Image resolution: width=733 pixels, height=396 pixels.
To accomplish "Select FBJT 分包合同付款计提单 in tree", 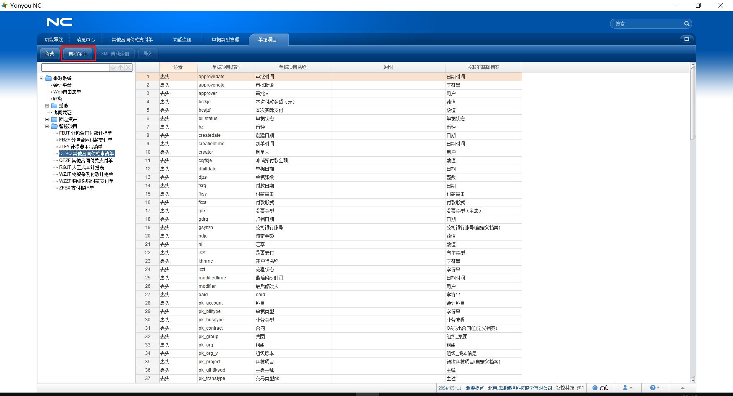I will coord(86,133).
